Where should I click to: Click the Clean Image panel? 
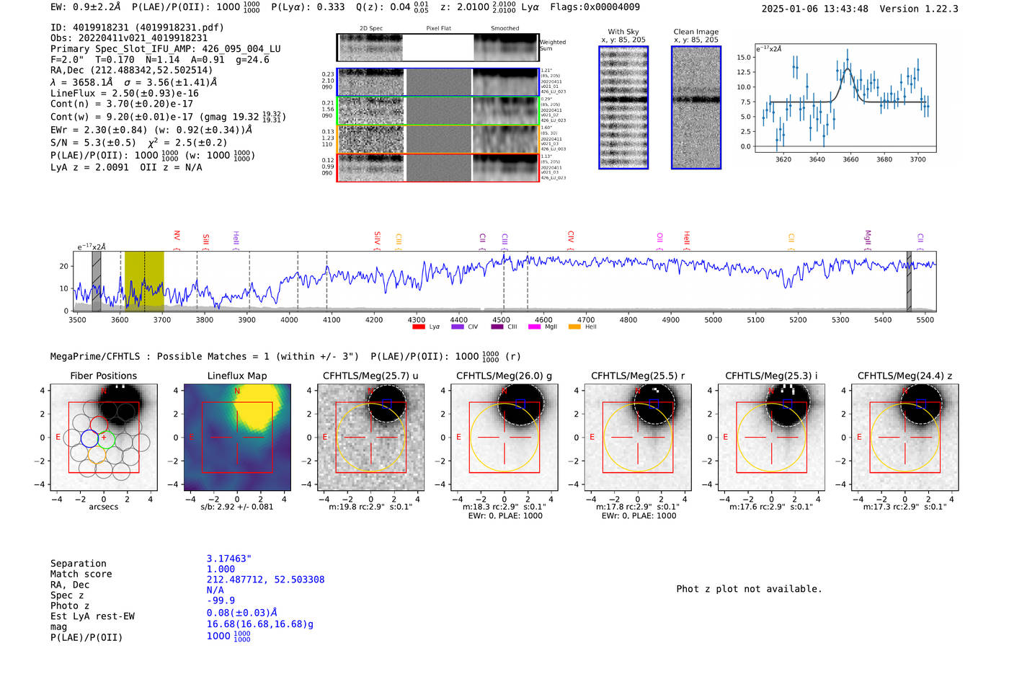[696, 107]
